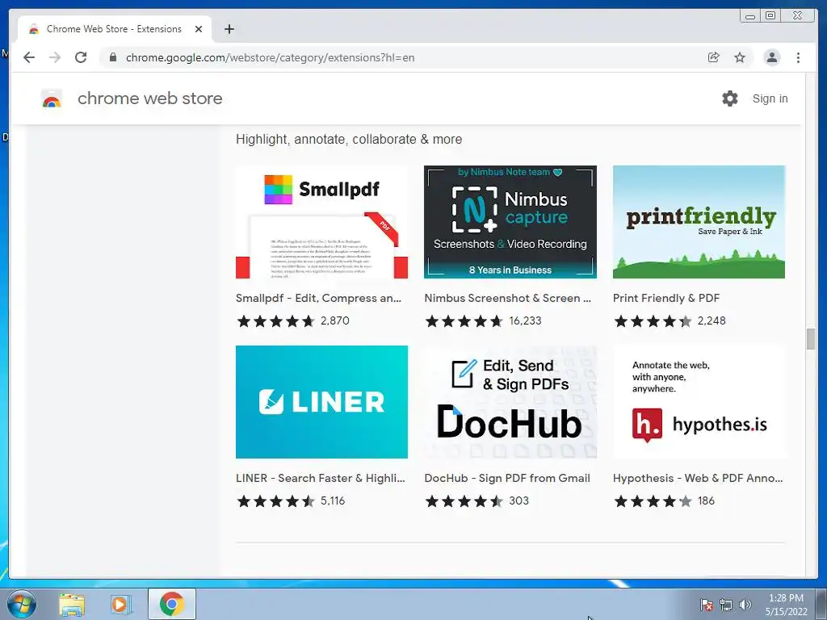Click the address bar URL
The width and height of the screenshot is (827, 620).
tap(270, 57)
